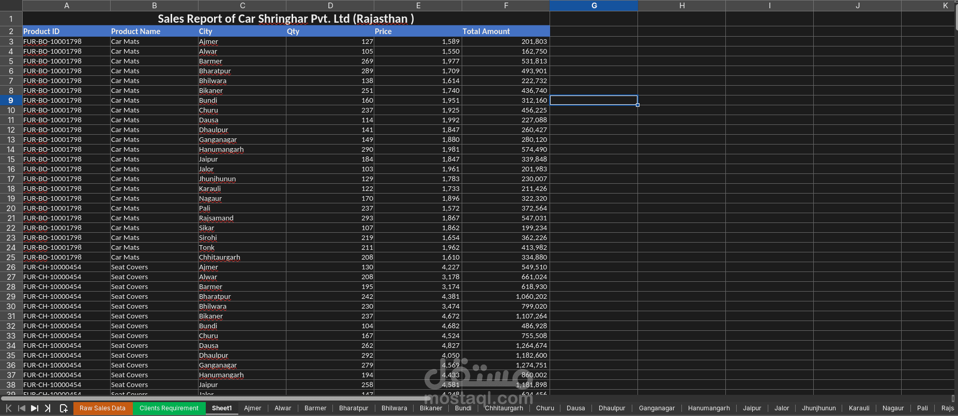Select the price cell '1,951' in row 9
The height and width of the screenshot is (416, 958).
418,101
